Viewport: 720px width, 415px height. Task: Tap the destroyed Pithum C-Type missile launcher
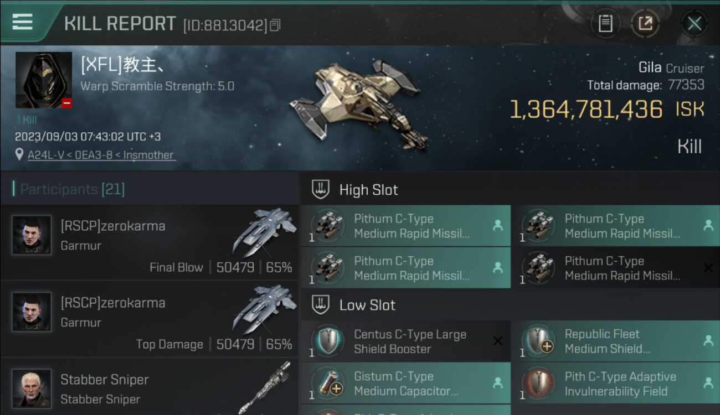616,268
